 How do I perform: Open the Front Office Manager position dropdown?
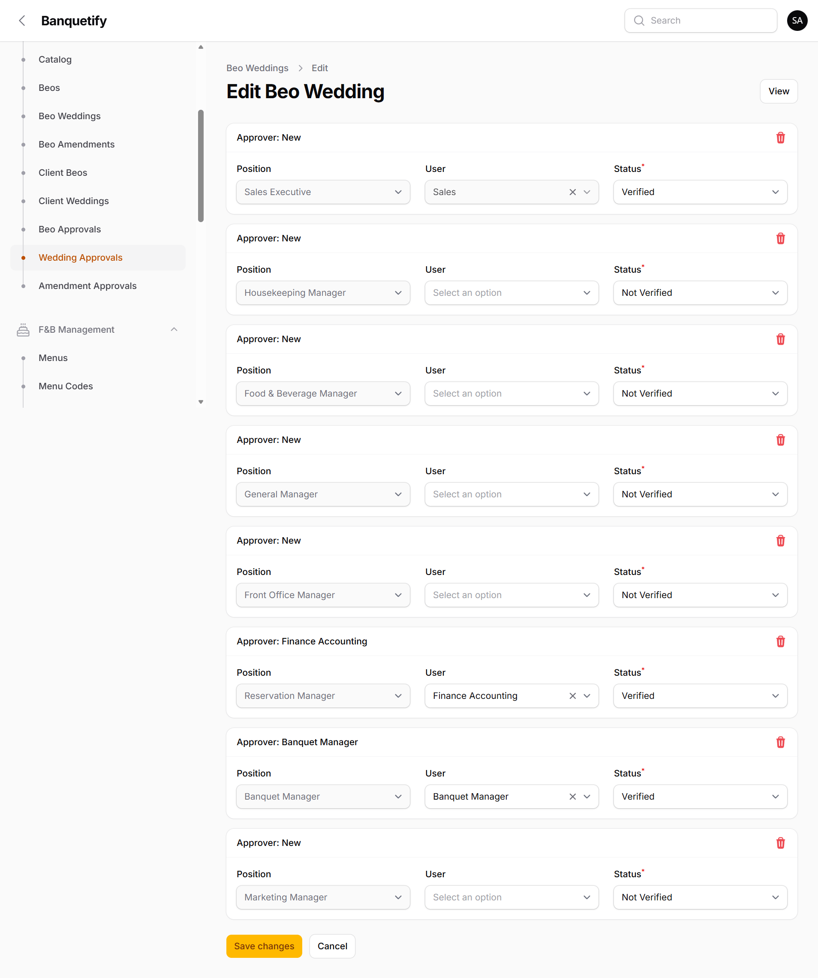point(323,595)
